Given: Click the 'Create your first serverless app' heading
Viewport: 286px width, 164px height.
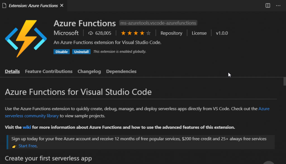Looking at the screenshot, I should coord(48,158).
